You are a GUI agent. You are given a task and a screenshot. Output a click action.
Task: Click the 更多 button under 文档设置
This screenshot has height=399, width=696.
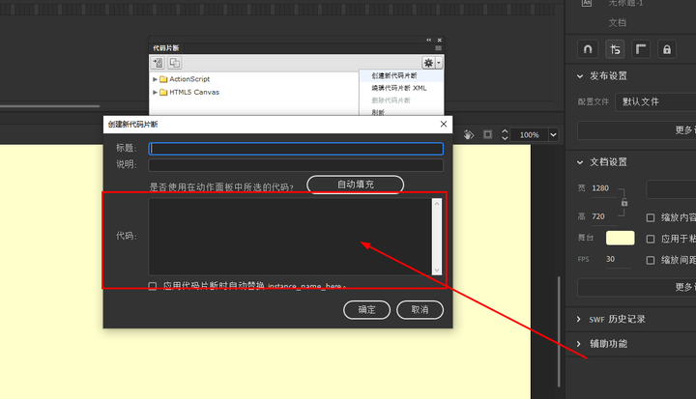pos(636,288)
